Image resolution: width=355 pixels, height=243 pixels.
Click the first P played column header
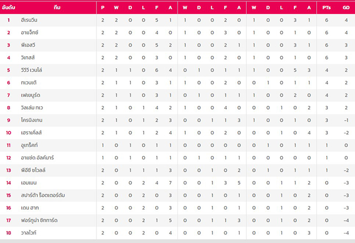(x=103, y=8)
